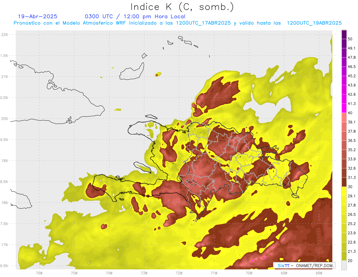The height and width of the screenshot is (277, 358).
Task: Click the legend value "22.6"
Action: pos(352,242)
